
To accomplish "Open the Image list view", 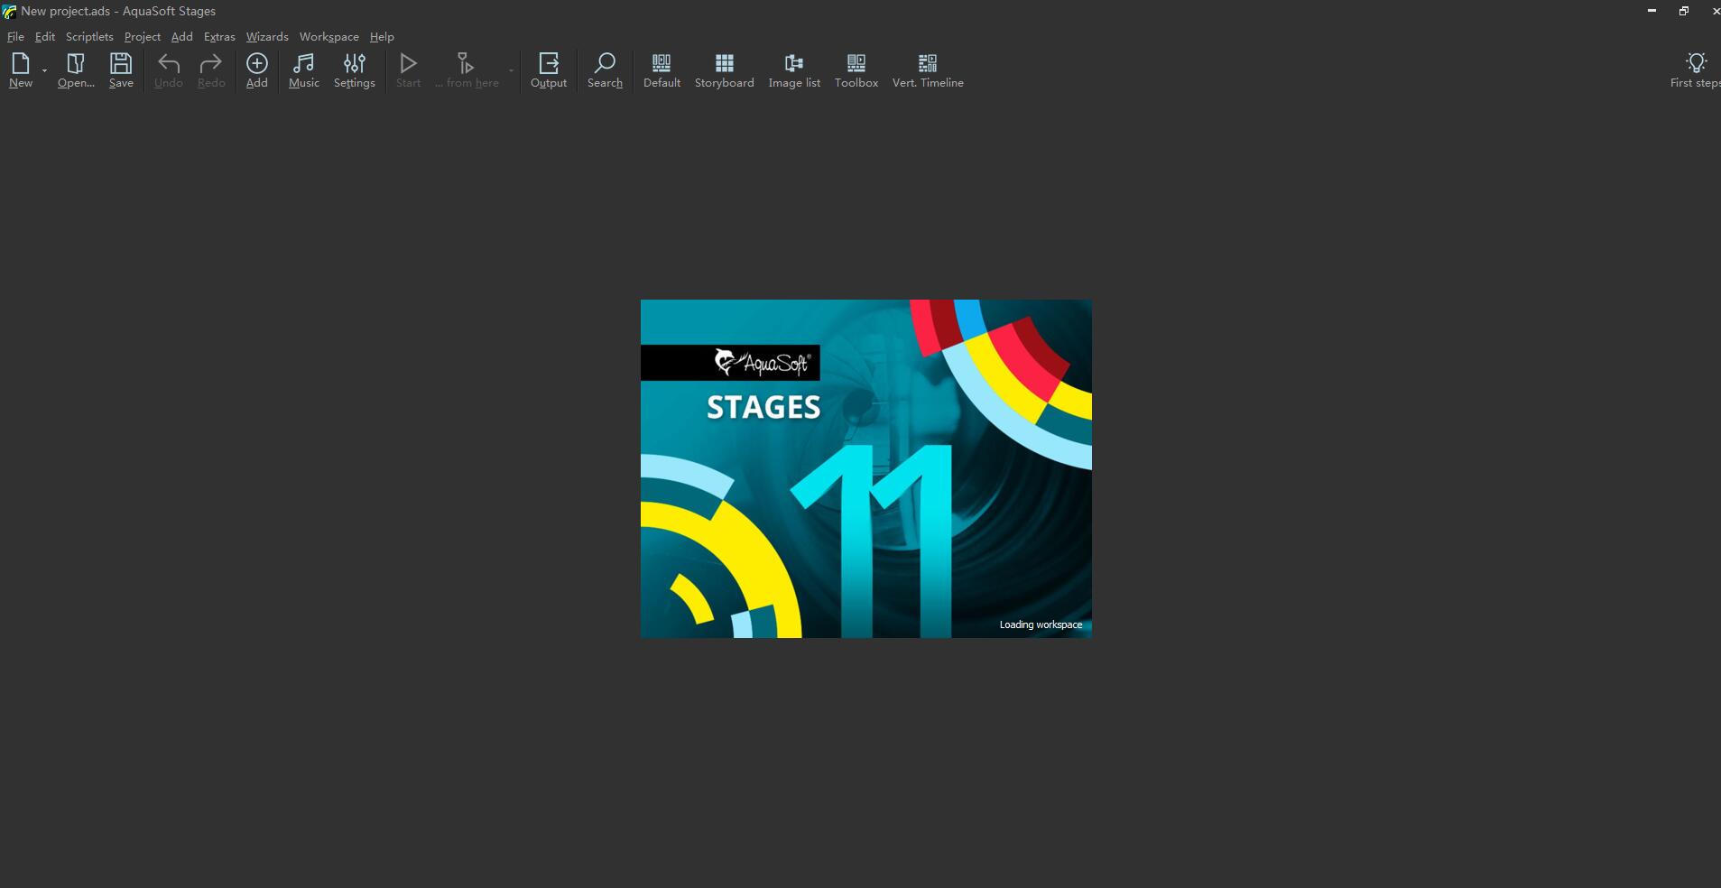I will pyautogui.click(x=793, y=69).
